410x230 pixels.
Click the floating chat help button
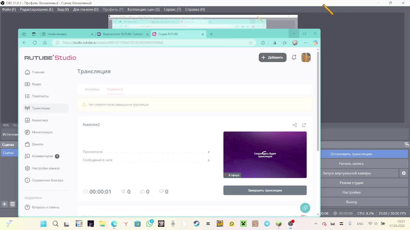[x=305, y=208]
